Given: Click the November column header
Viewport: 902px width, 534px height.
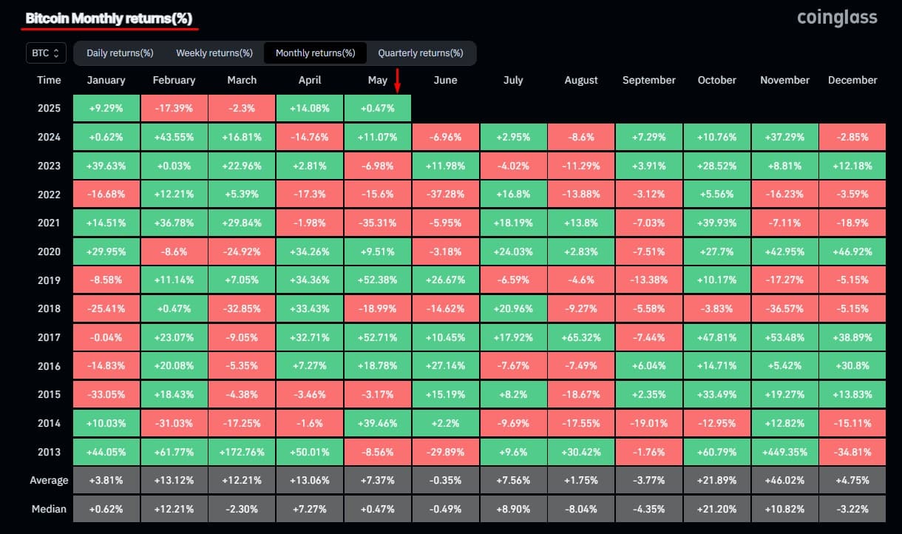Looking at the screenshot, I should (785, 80).
